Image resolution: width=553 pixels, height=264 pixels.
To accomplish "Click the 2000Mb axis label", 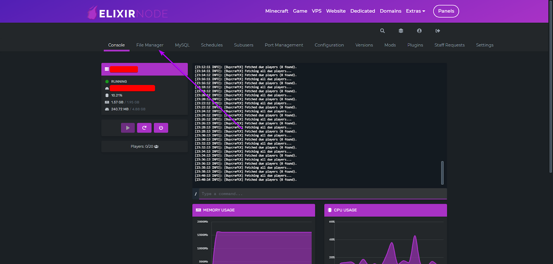I will [x=203, y=222].
